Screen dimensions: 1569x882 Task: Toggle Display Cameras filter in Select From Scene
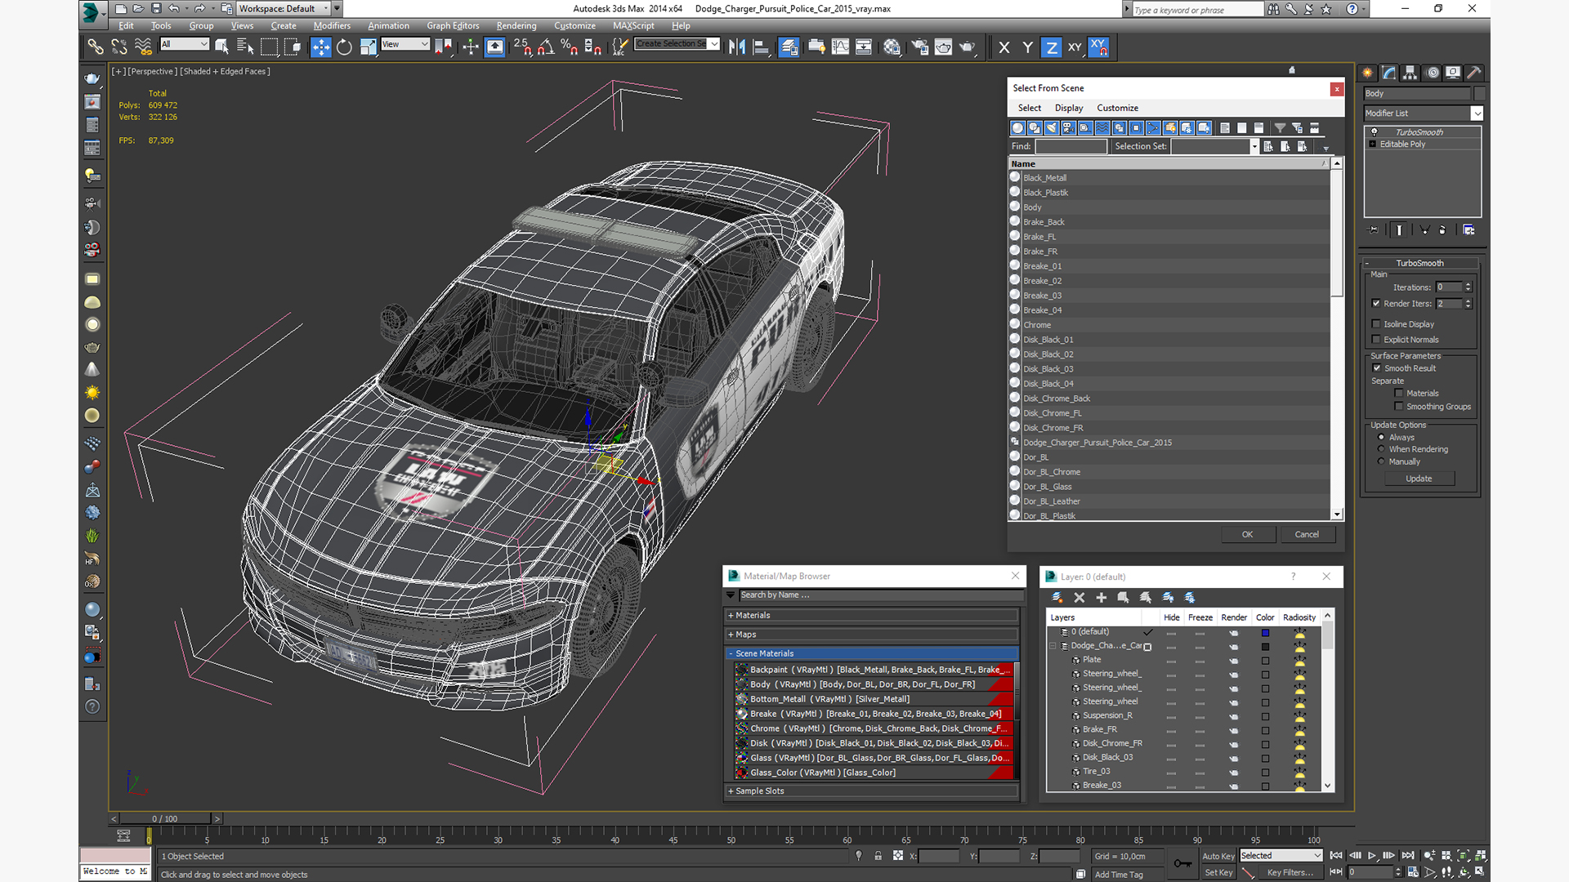point(1069,128)
